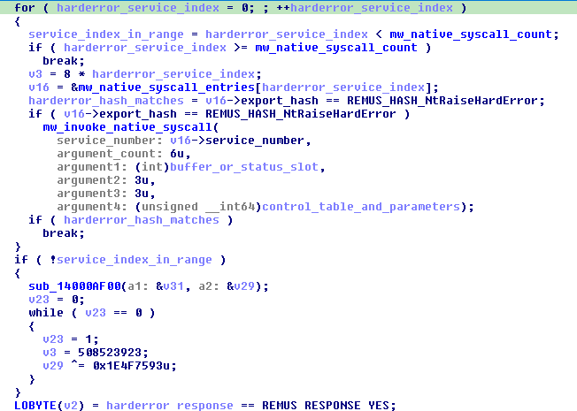Click 'v16->service_number' argument value
The width and height of the screenshot is (577, 411).
237,140
